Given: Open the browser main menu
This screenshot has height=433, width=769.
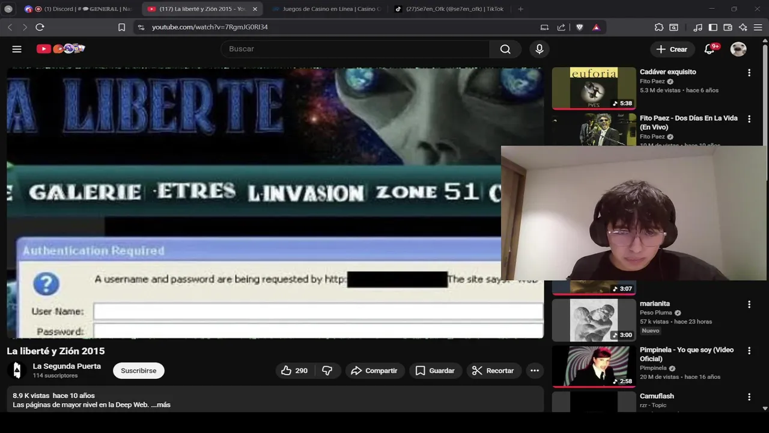Looking at the screenshot, I should click(x=758, y=27).
